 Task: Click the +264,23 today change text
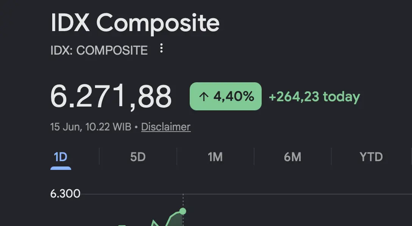point(314,97)
